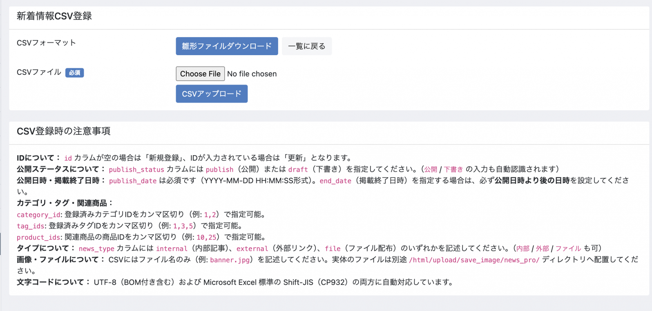Click the 'publish_status' code text
652x311 pixels.
[136, 170]
